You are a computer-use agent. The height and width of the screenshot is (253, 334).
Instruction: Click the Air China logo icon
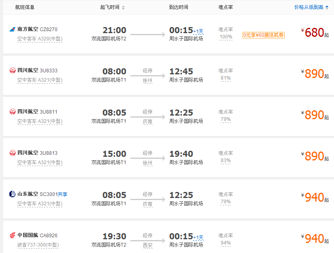pyautogui.click(x=13, y=235)
